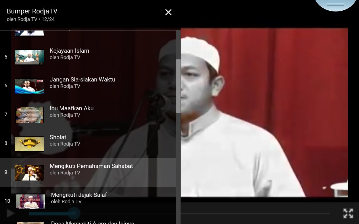Click 'oleh Rodja TV • 12/24' subtitle

pyautogui.click(x=31, y=19)
